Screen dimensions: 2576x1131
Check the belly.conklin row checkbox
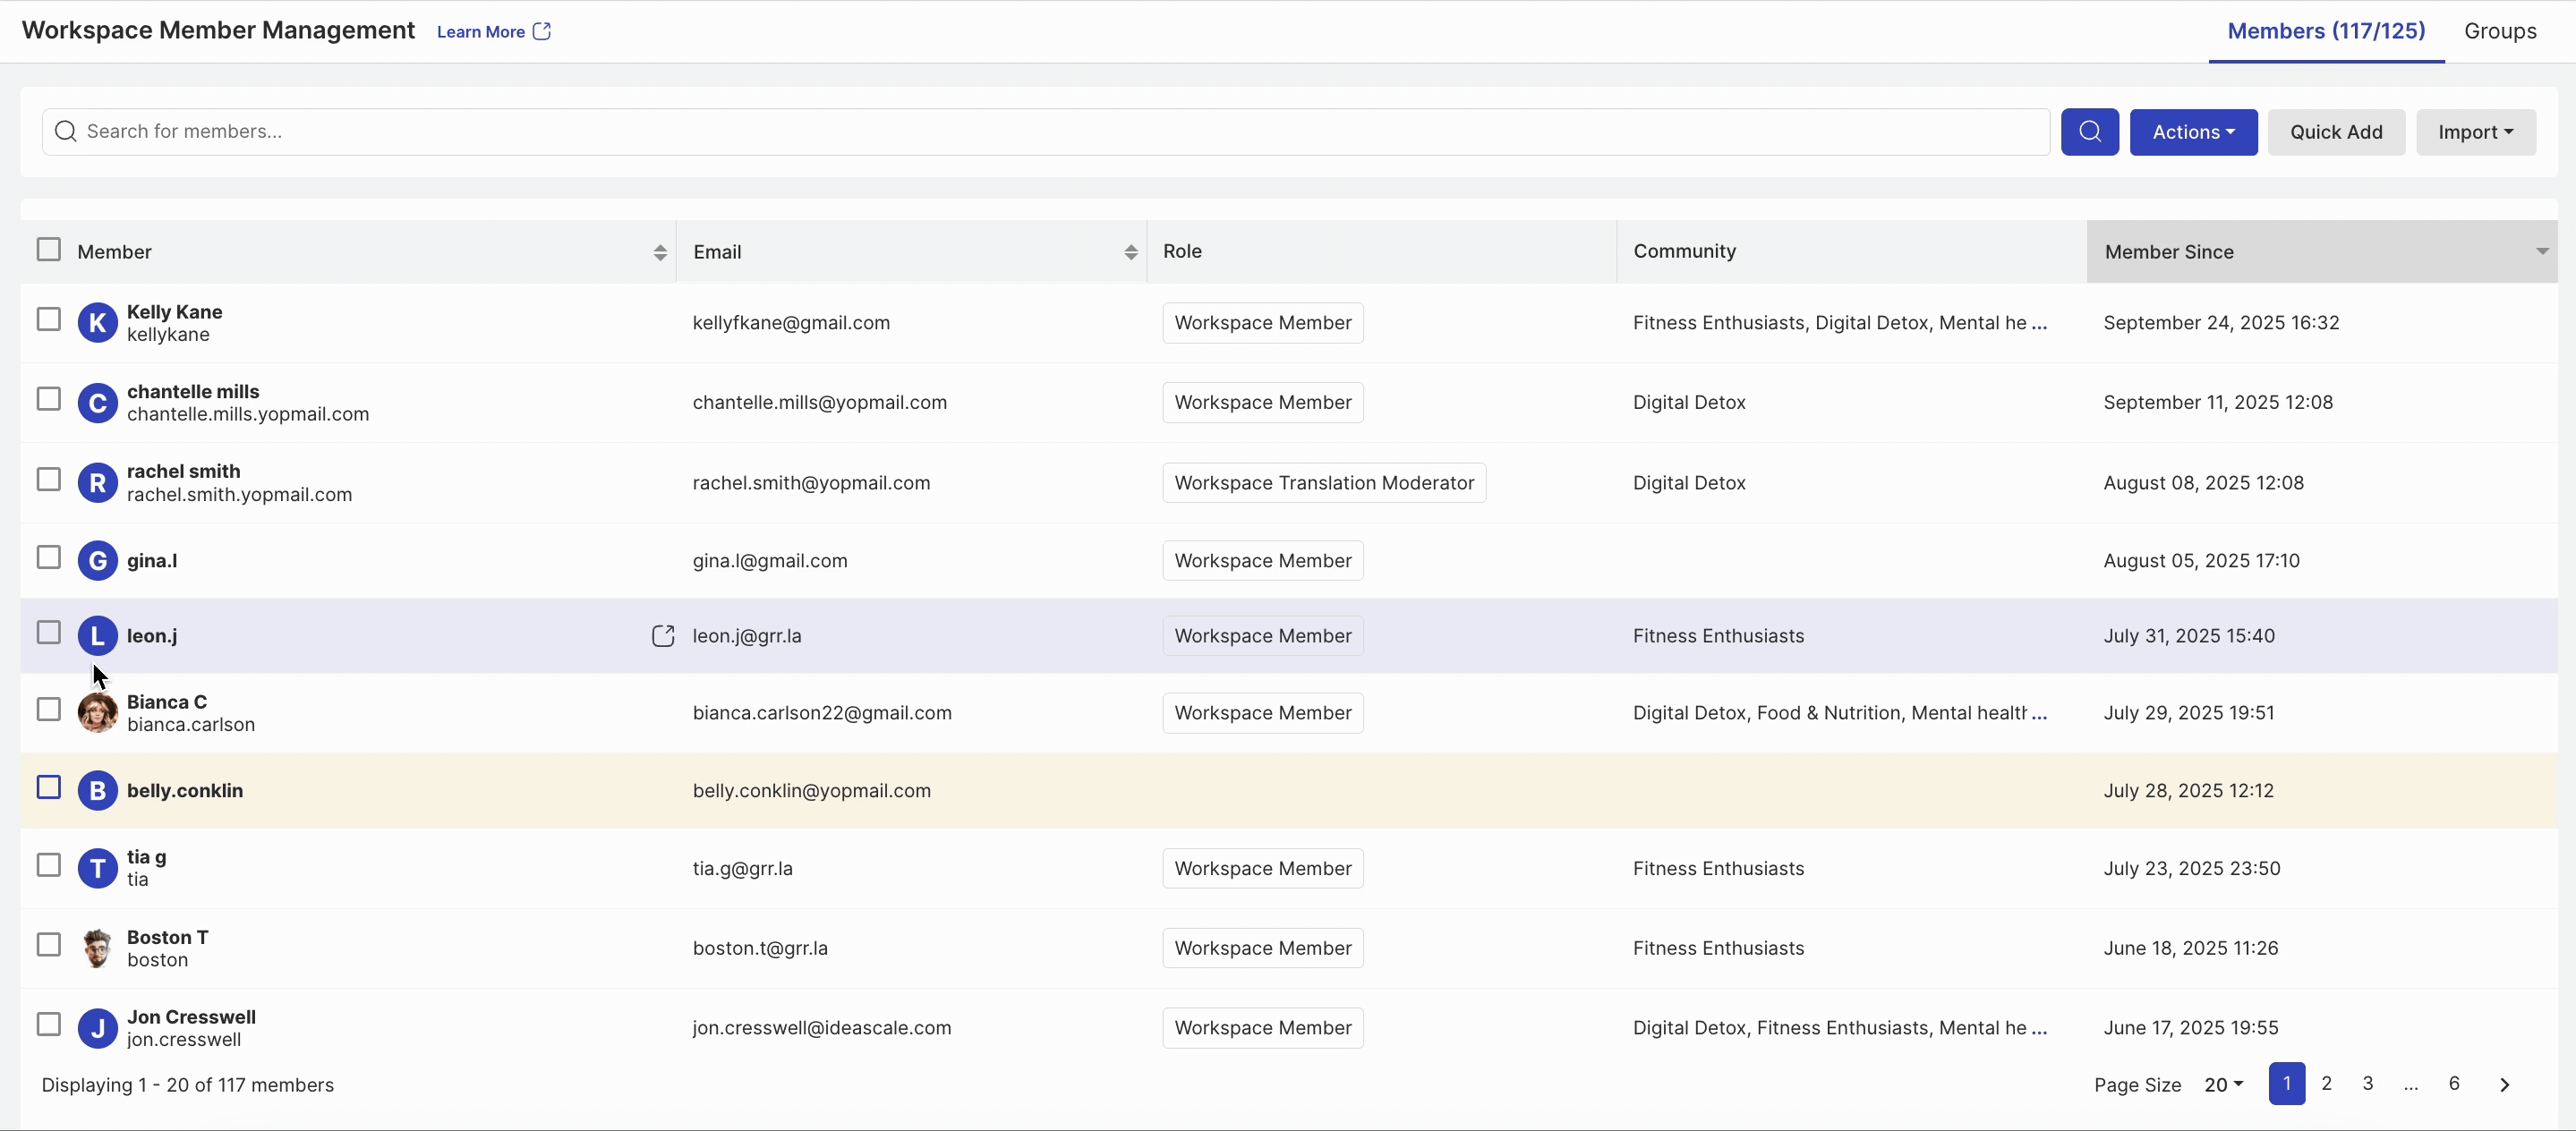(x=48, y=788)
